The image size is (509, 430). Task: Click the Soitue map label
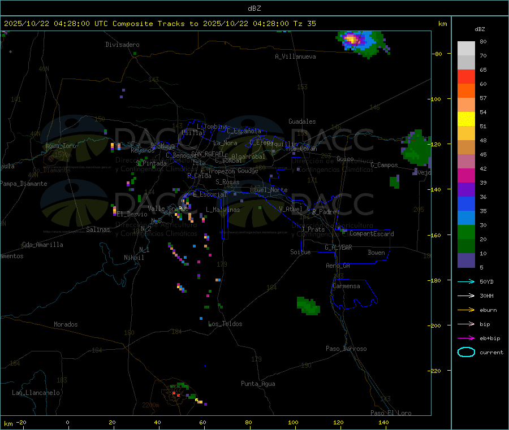click(x=300, y=252)
